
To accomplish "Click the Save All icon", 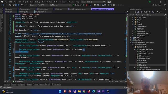I will click(x=19, y=5).
